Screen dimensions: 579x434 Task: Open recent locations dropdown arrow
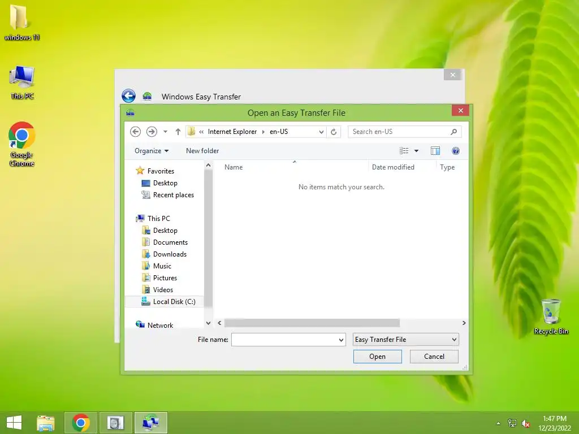tap(166, 132)
